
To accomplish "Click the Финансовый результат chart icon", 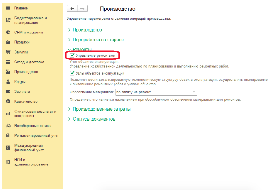I will click(8, 113).
